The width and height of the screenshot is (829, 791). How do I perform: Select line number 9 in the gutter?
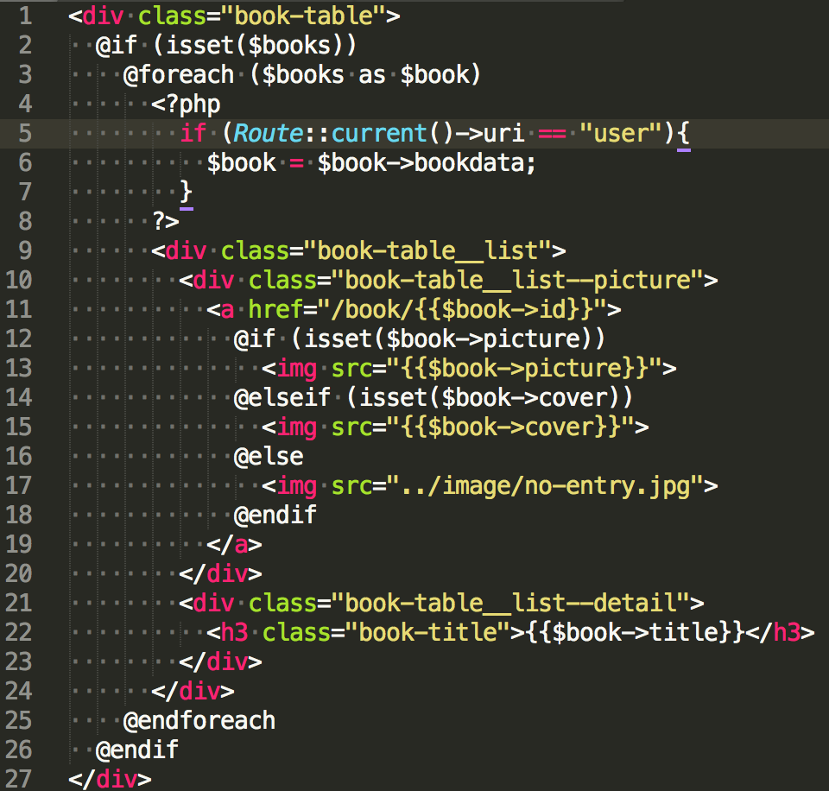click(x=25, y=250)
